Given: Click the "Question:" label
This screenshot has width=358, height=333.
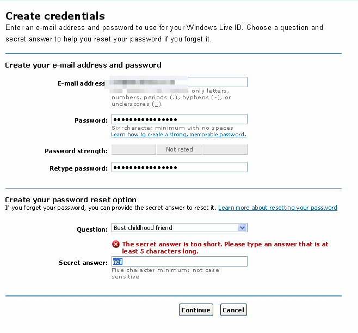Looking at the screenshot, I should tap(92, 229).
